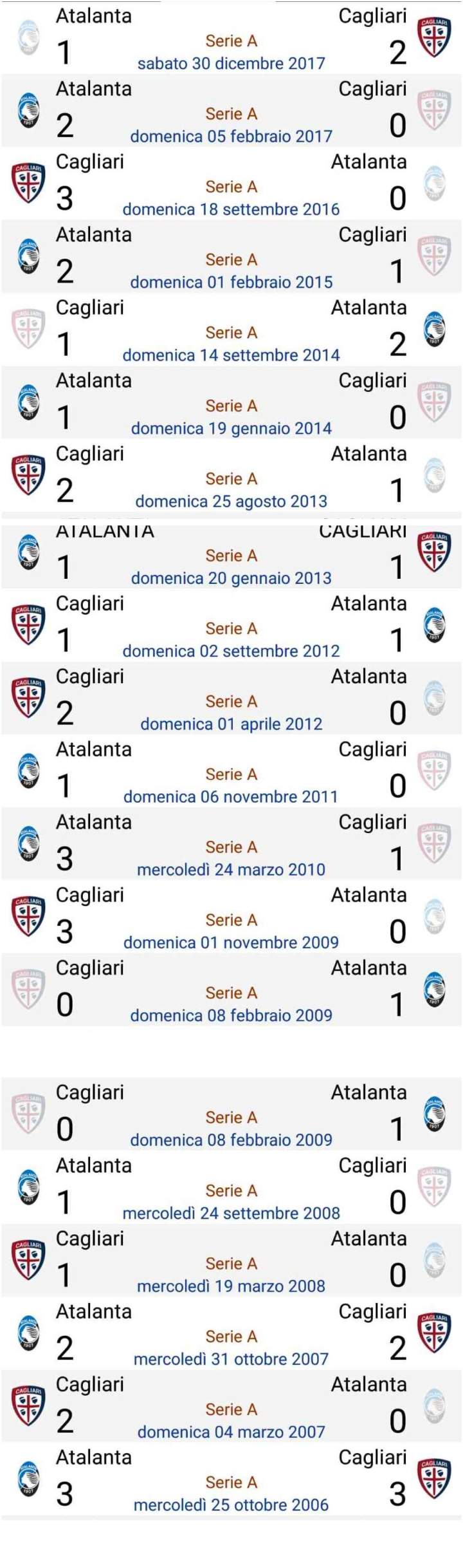Open Atalanta team name in 25 ottobre 2006 match
Image resolution: width=463 pixels, height=1558 pixels.
pyautogui.click(x=94, y=1457)
